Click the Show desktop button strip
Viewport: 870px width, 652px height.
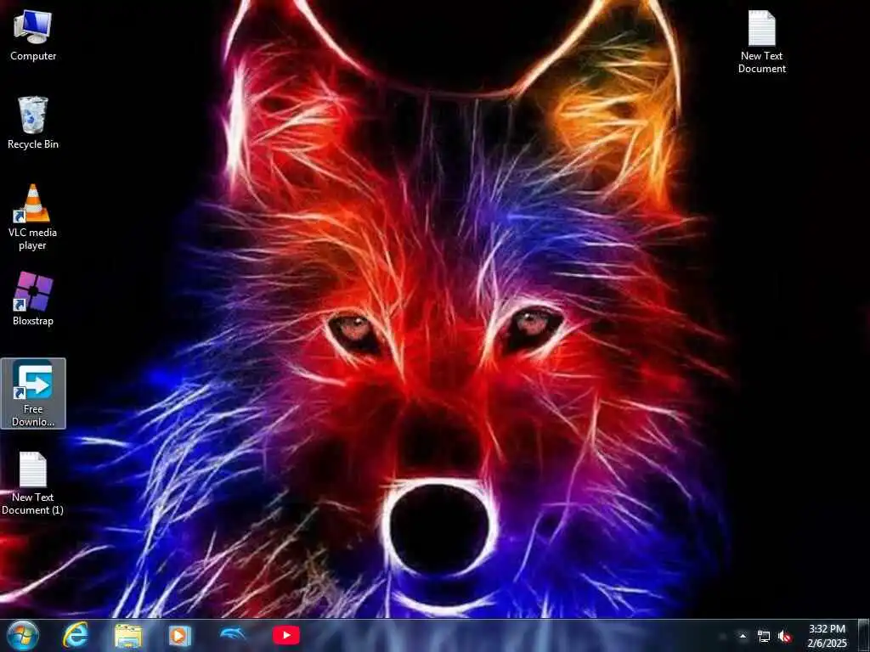(864, 635)
